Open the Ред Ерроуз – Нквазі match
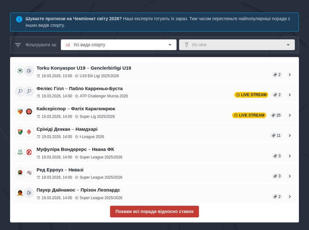This screenshot has height=230, width=309. tap(60, 170)
